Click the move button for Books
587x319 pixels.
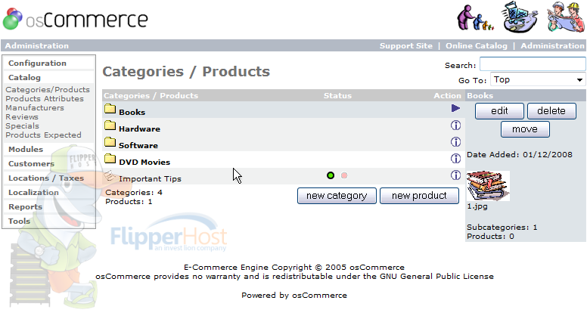(x=525, y=129)
